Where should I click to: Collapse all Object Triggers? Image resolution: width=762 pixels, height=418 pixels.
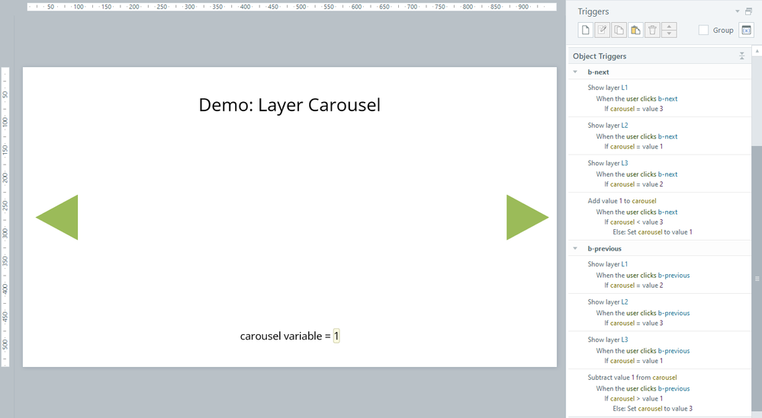(x=741, y=56)
